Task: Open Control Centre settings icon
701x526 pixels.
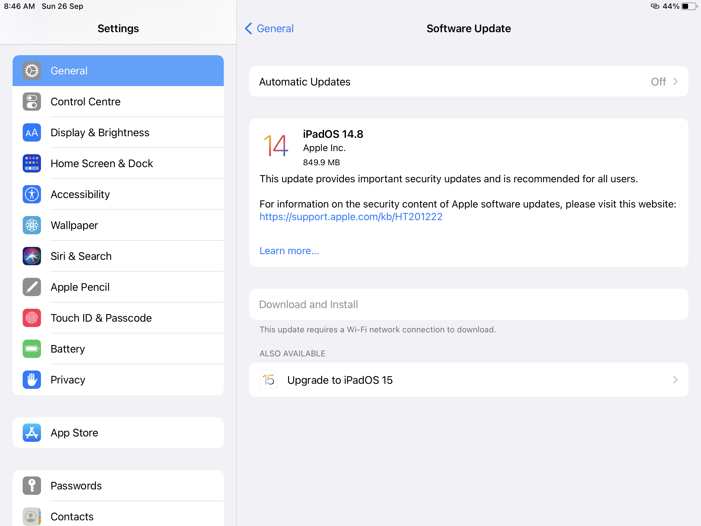Action: click(32, 102)
